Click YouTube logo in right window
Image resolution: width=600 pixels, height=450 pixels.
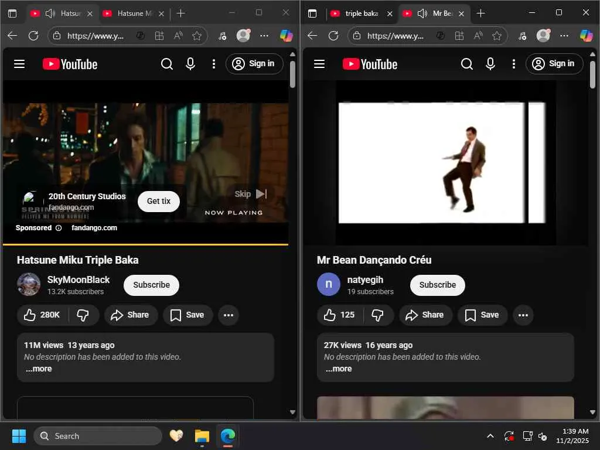(370, 64)
